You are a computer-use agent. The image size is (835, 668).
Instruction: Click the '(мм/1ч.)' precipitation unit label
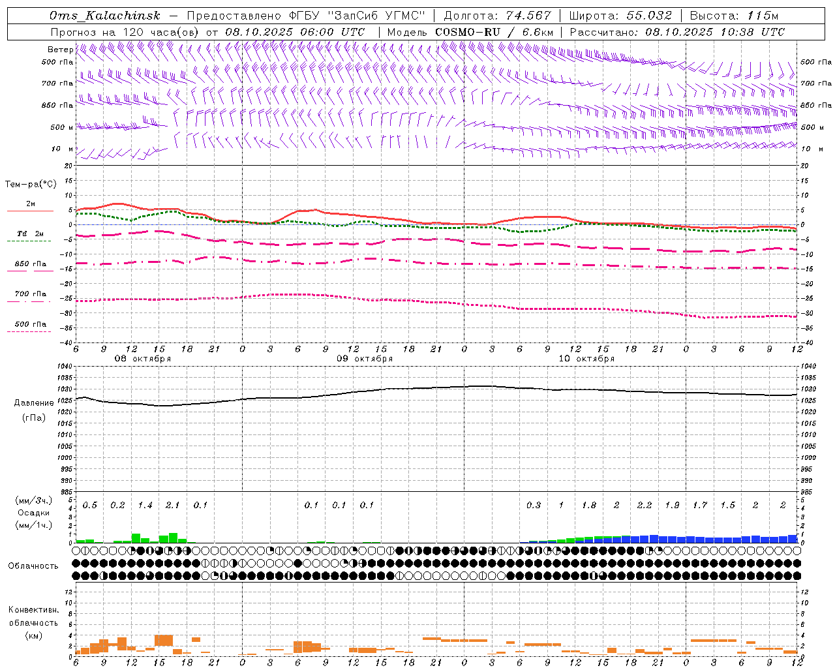[33, 525]
